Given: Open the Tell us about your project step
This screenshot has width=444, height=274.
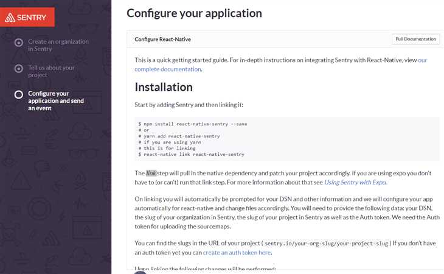Looking at the screenshot, I should [x=52, y=71].
